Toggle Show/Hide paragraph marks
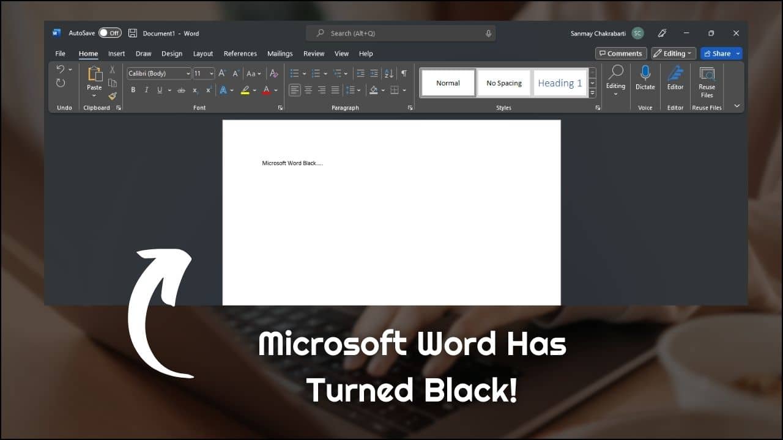 [404, 73]
